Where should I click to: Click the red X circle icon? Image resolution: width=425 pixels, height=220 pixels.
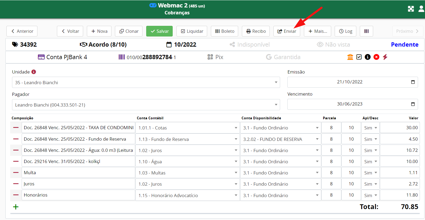[376, 57]
